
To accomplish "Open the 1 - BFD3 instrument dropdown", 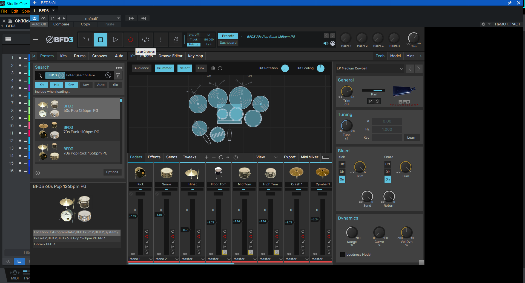I will [x=44, y=11].
